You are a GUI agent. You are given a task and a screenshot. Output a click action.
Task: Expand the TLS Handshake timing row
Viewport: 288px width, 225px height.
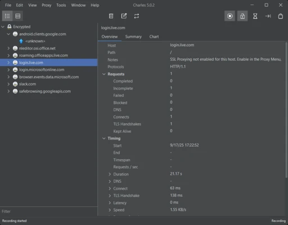pos(110,196)
